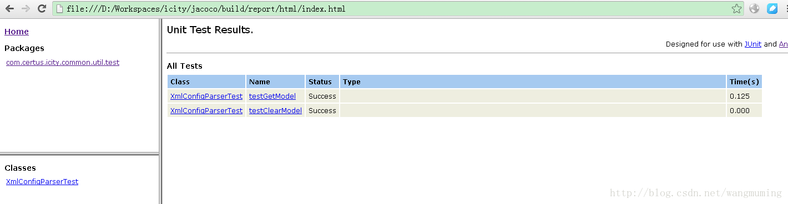Follow the Ant link at right edge

coord(784,44)
